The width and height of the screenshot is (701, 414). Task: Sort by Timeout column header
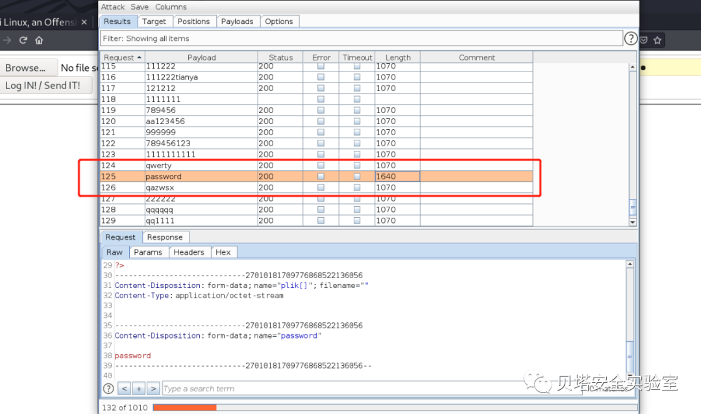(357, 57)
